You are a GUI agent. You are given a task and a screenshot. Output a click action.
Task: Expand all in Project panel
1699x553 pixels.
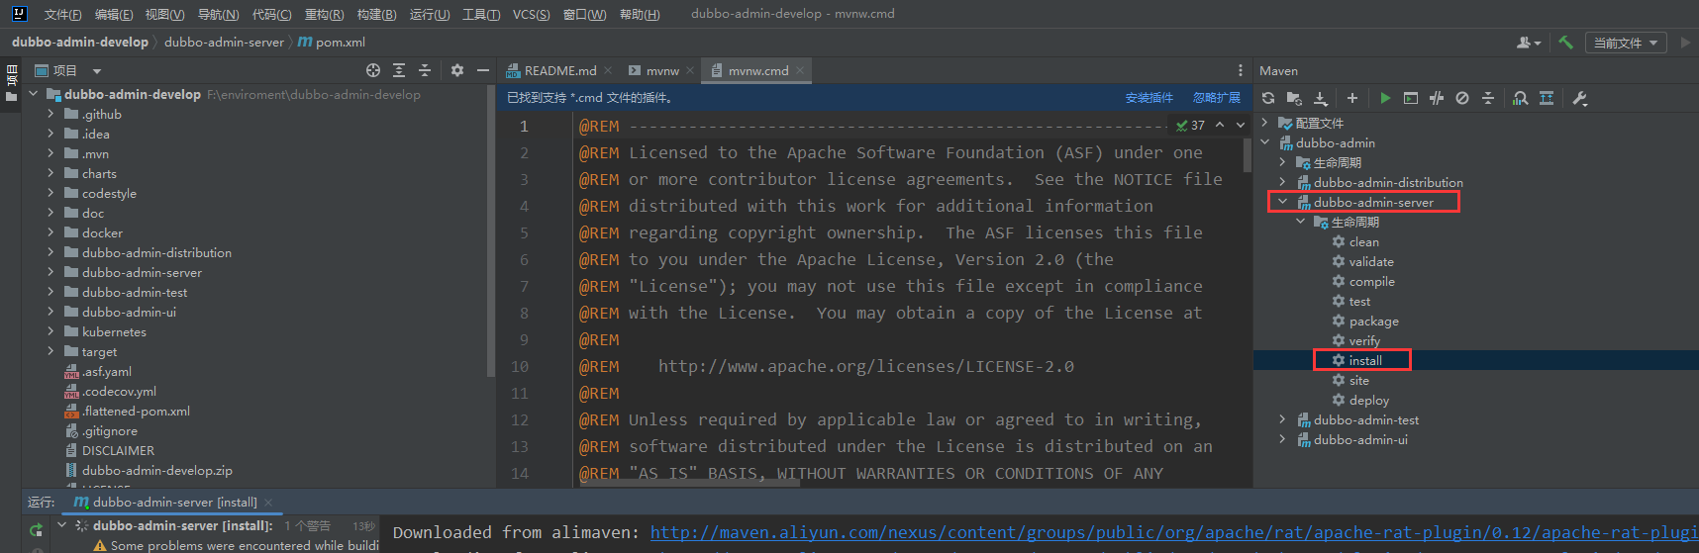click(x=399, y=70)
